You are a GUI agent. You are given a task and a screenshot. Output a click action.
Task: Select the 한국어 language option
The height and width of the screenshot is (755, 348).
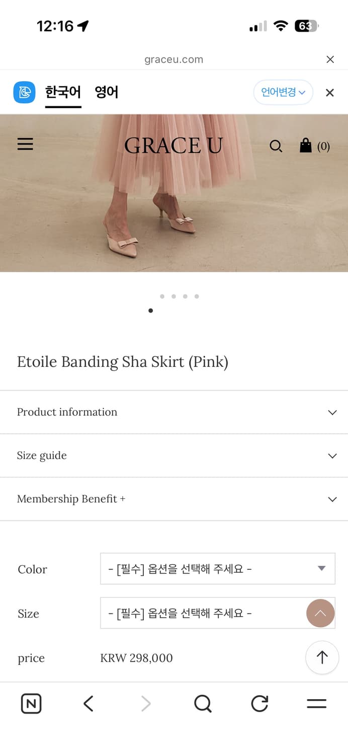click(63, 92)
